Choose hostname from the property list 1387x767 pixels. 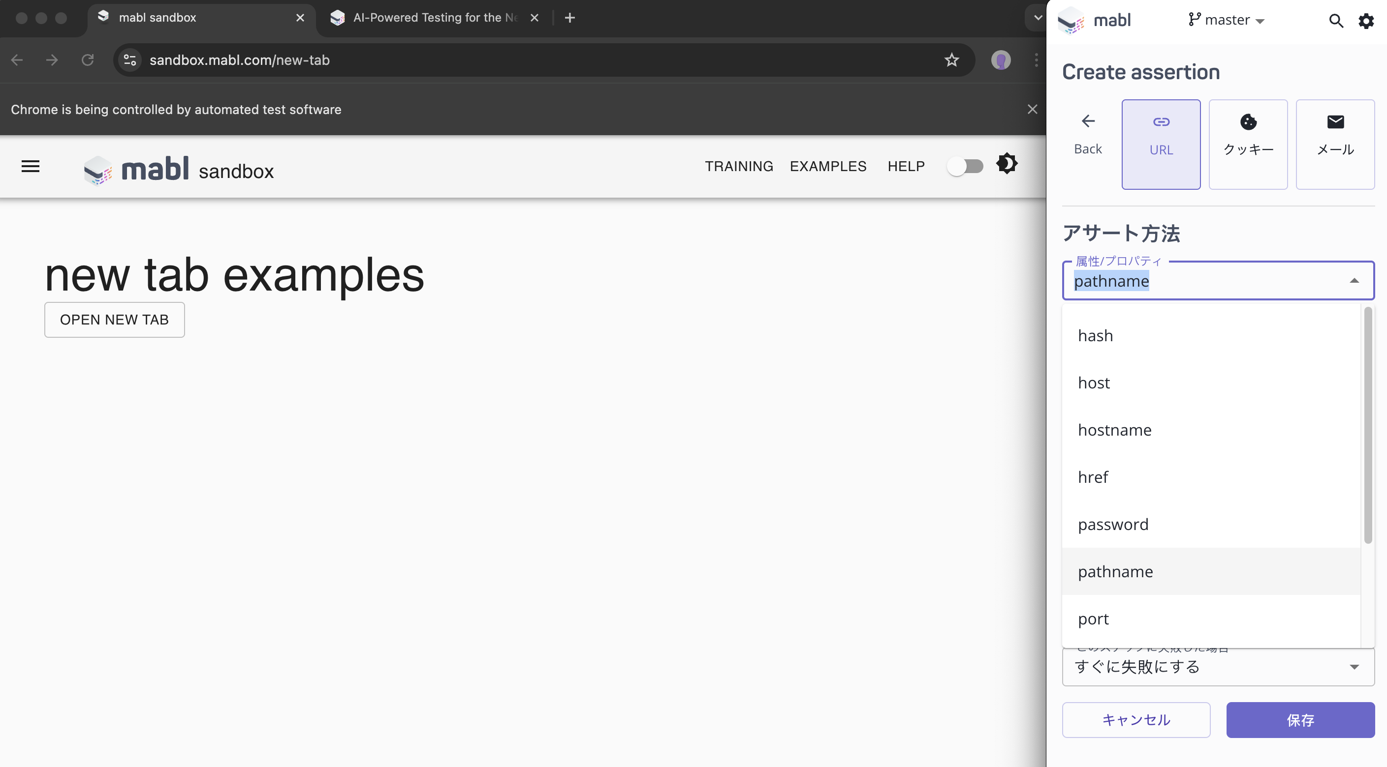1114,430
